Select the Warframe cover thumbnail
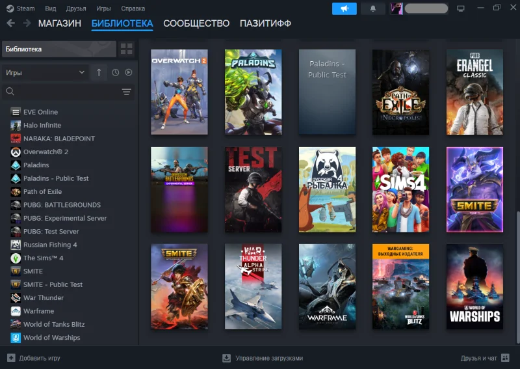The image size is (520, 369). [x=327, y=286]
